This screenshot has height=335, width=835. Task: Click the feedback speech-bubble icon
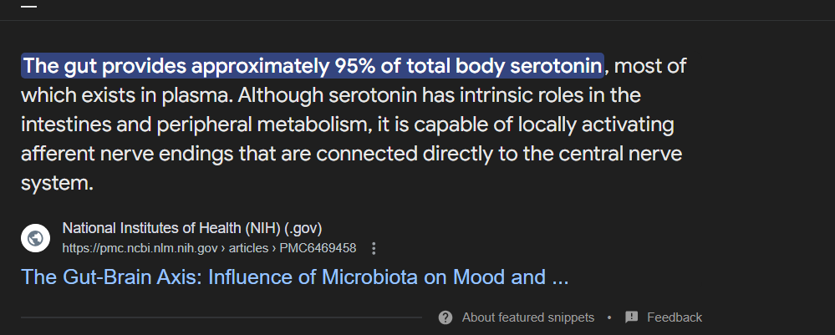tap(632, 317)
